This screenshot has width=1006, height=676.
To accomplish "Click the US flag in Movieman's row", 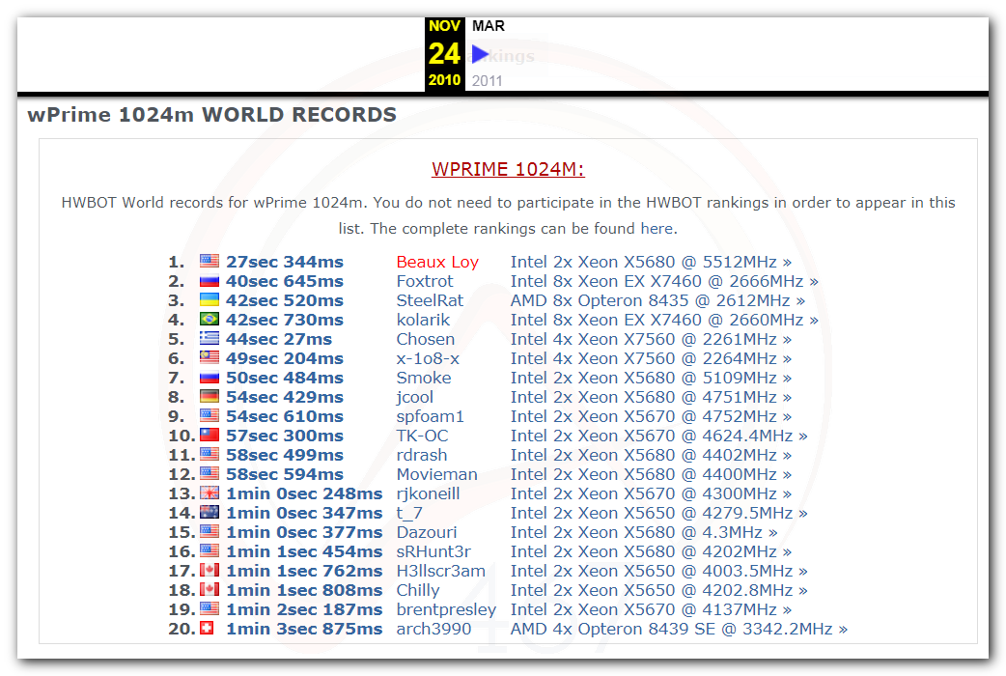I will [x=210, y=473].
